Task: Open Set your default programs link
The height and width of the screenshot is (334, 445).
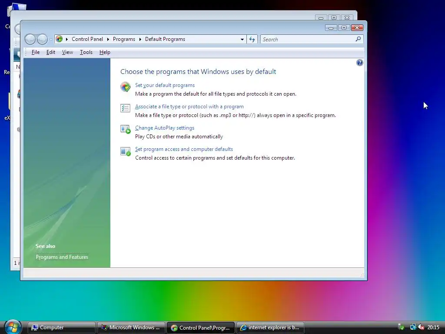Action: pyautogui.click(x=165, y=85)
